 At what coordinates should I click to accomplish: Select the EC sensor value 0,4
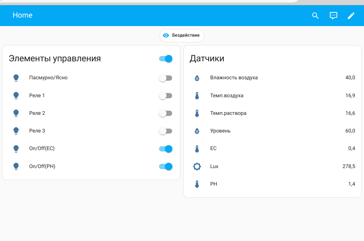352,148
